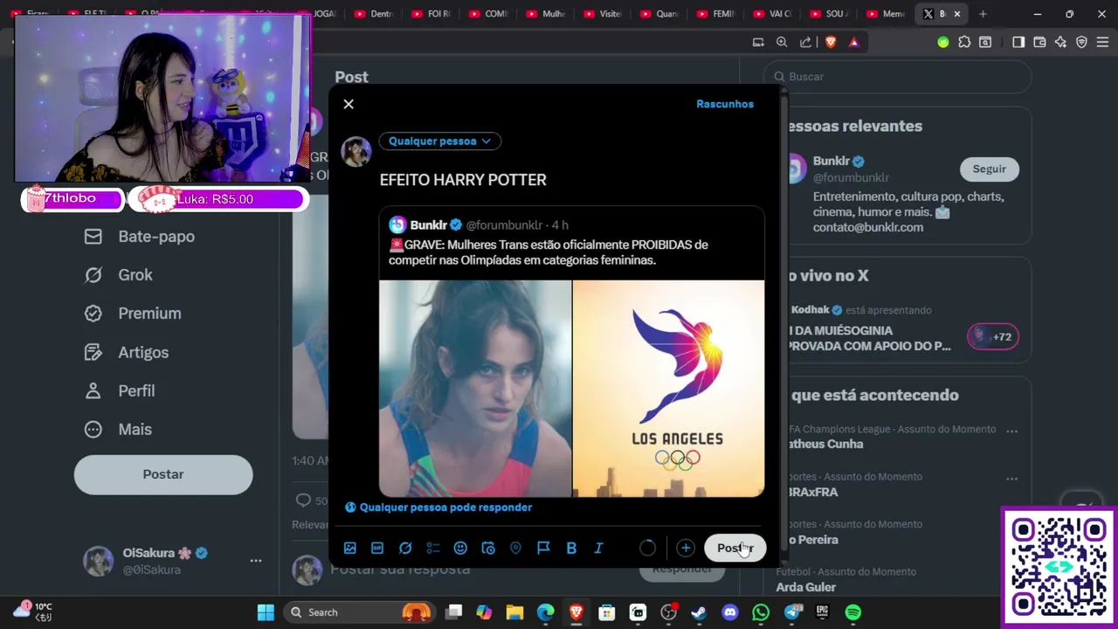Screen dimensions: 1118x629
Task: Expand Mais menu in sidebar
Action: [118, 429]
